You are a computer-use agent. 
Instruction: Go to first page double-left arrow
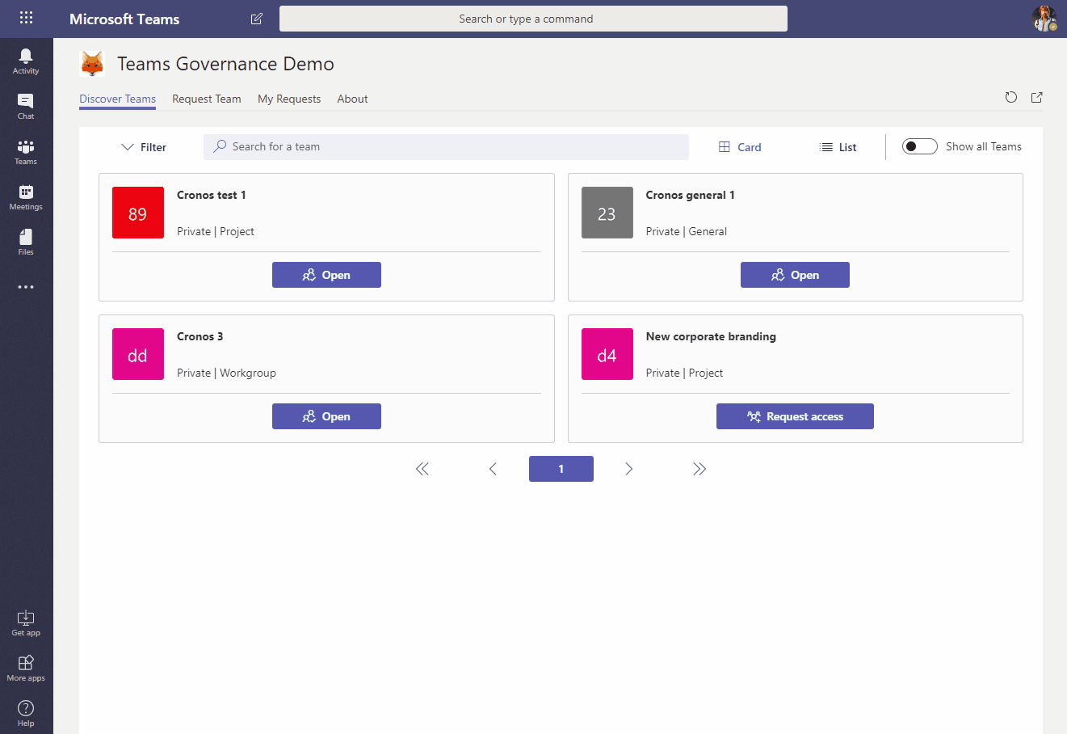(422, 469)
